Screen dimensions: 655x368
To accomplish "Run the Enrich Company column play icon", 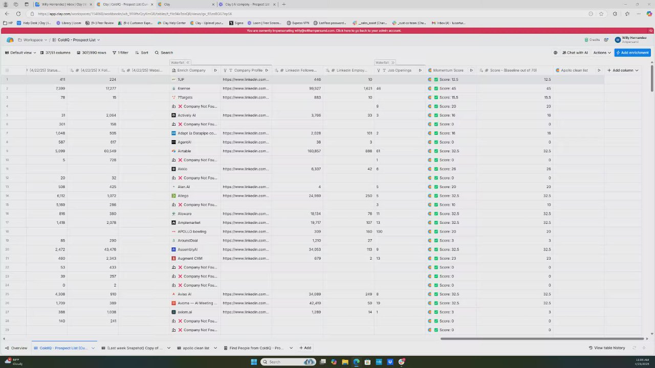I will 215,70.
